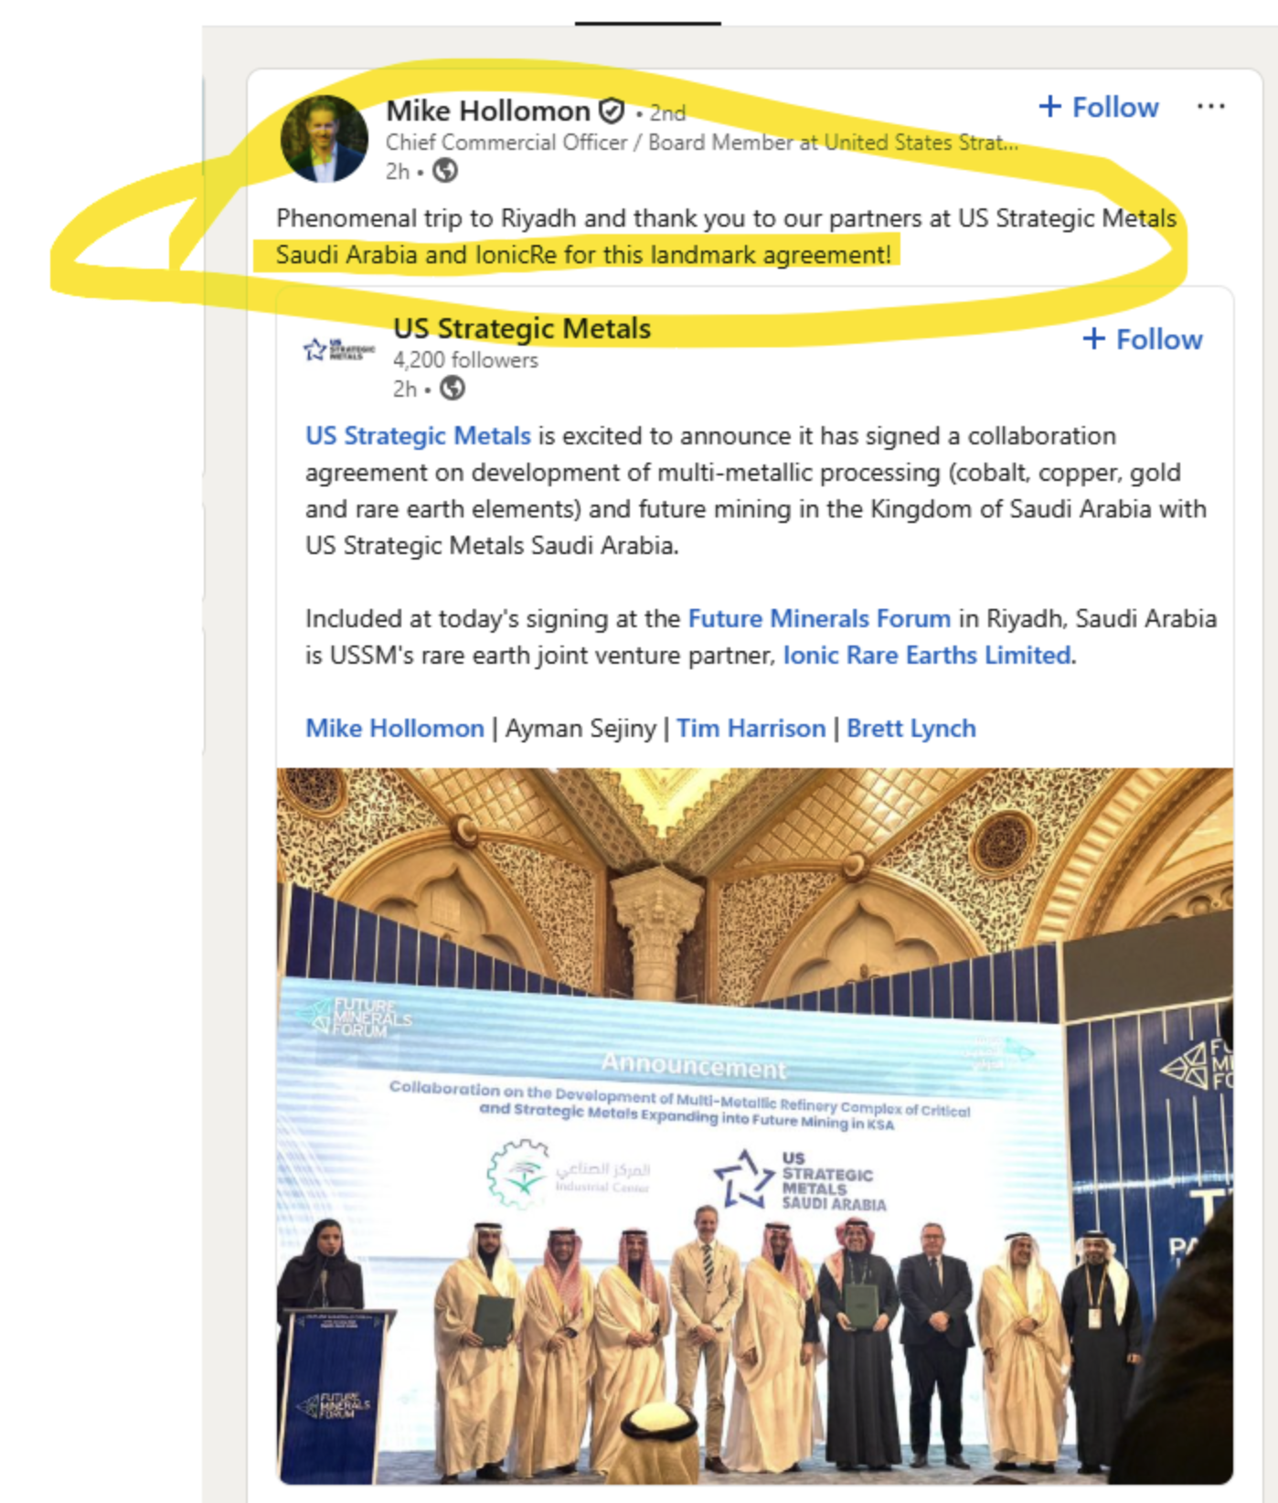Open the Ionic Rare Earths Limited link
Viewport: 1278px width, 1503px height.
click(x=927, y=656)
